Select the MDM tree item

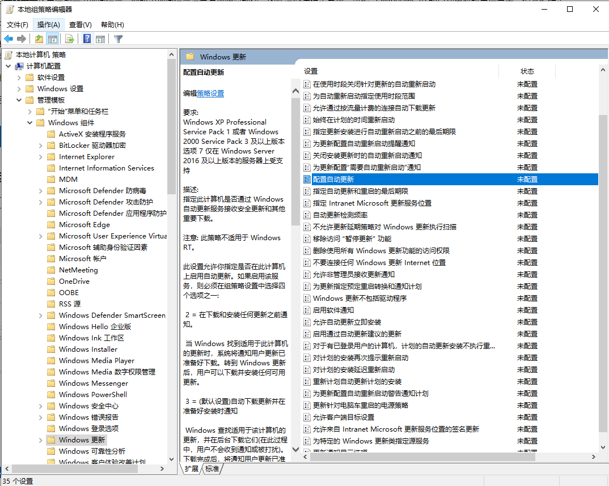[69, 179]
